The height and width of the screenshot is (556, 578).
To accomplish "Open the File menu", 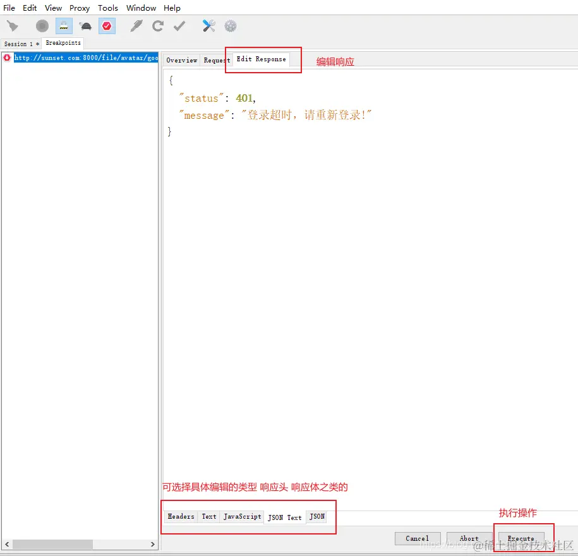I will click(9, 8).
